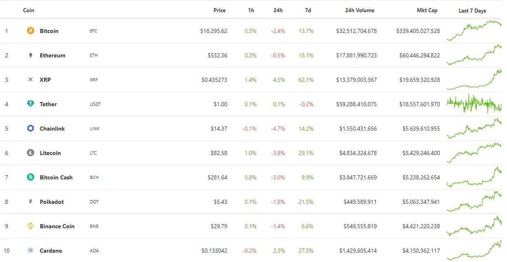Sort by 7d change column header
Viewport: 507px width, 262px height.
[x=308, y=11]
